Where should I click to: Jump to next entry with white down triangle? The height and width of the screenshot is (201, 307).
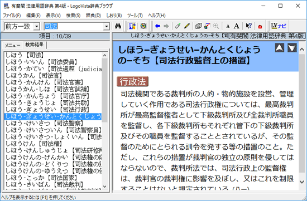click(292, 48)
